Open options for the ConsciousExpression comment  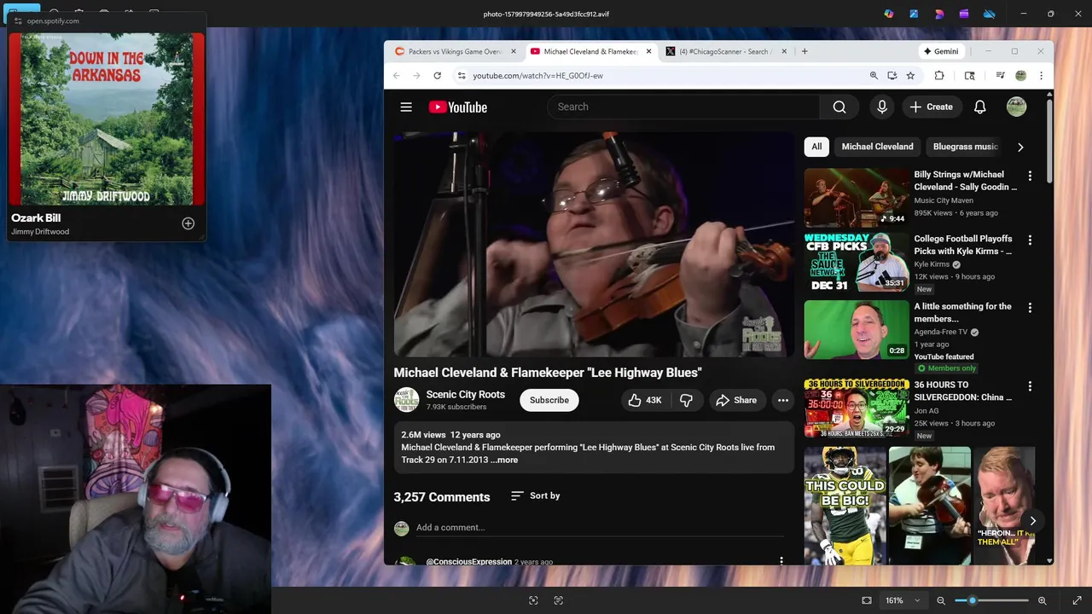pyautogui.click(x=781, y=561)
